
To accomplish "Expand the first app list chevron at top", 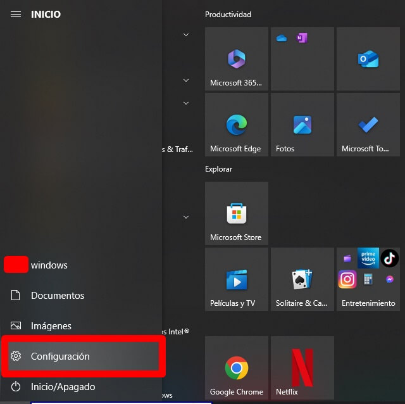I will pyautogui.click(x=185, y=35).
